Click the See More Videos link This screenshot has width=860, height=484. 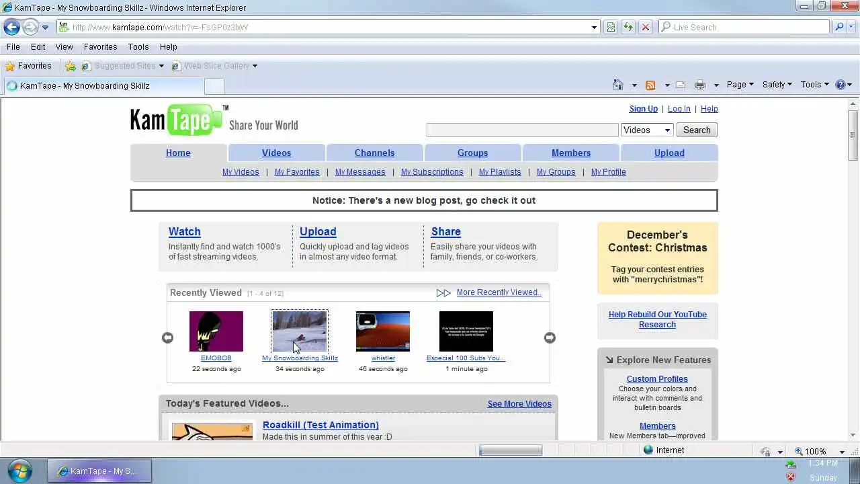click(x=519, y=404)
